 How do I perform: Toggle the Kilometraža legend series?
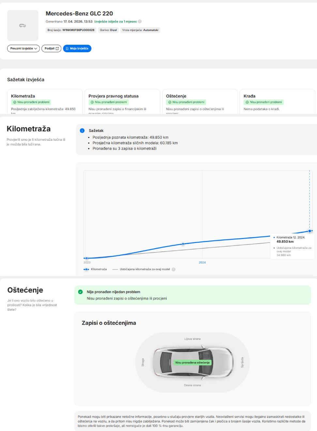(x=95, y=269)
